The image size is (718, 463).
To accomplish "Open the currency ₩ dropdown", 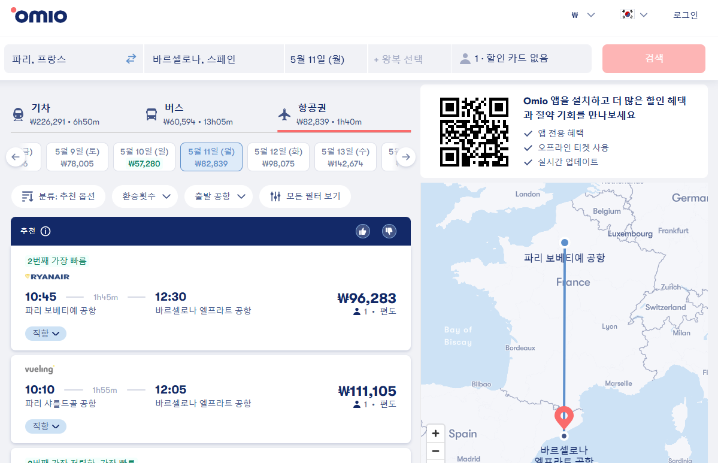I will [583, 15].
